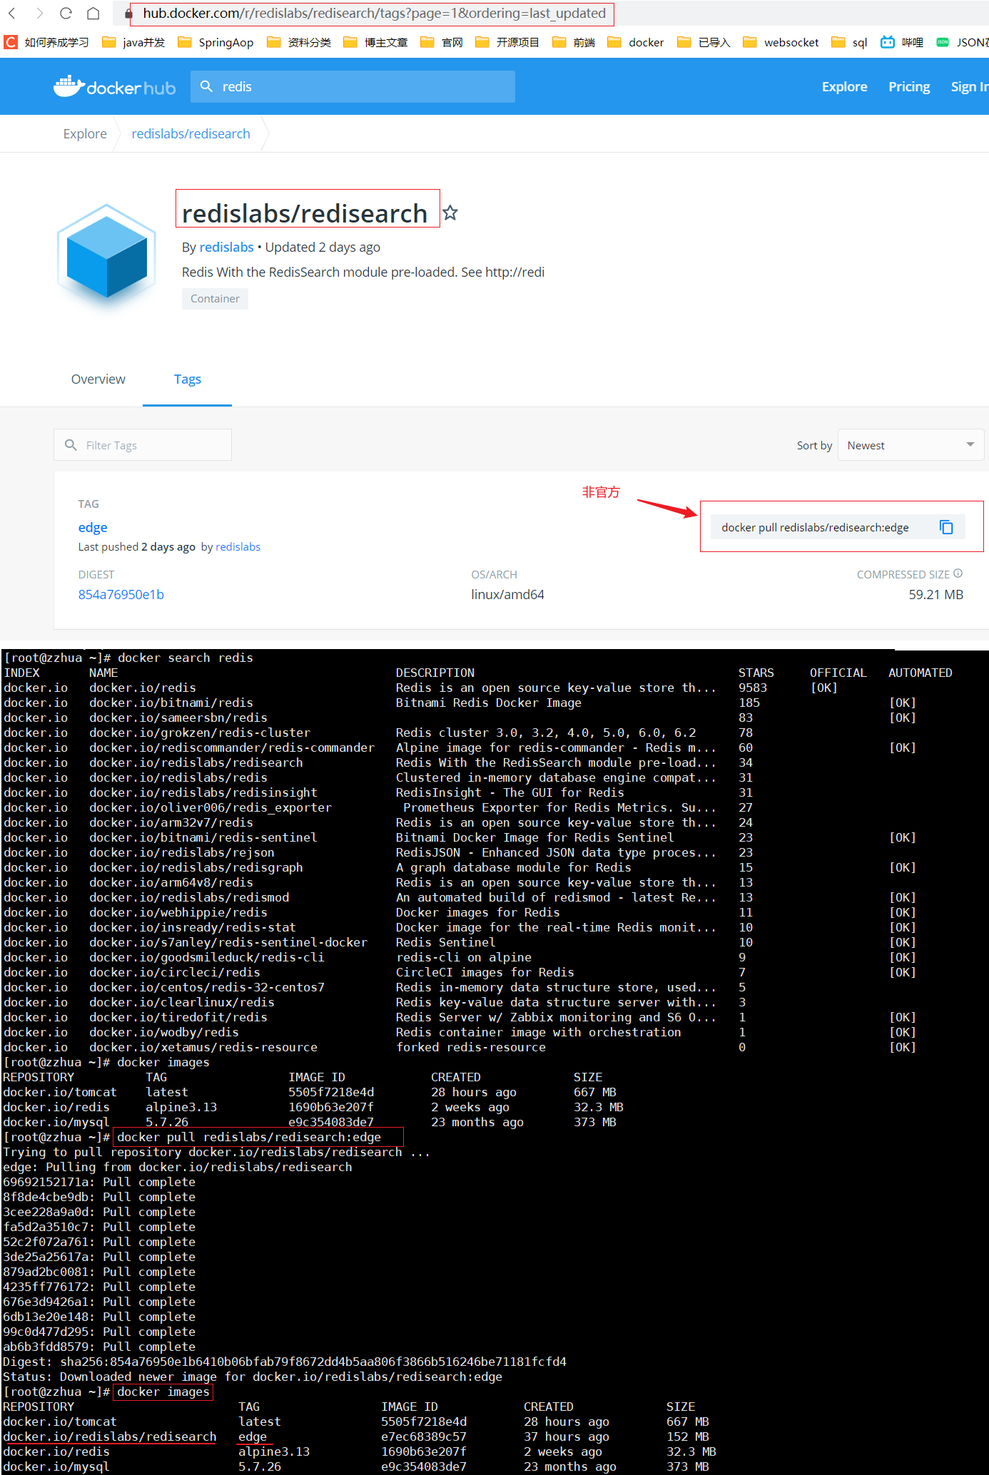Viewport: 989px width, 1475px height.
Task: Click docker.io/redislabs/redisearch in search results
Action: pyautogui.click(x=196, y=762)
